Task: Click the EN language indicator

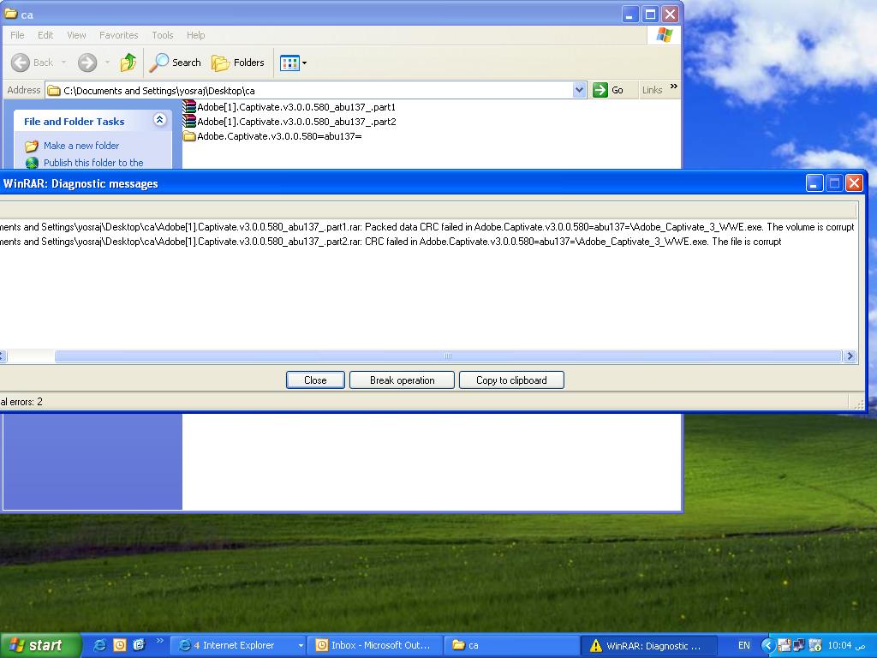Action: click(x=744, y=645)
